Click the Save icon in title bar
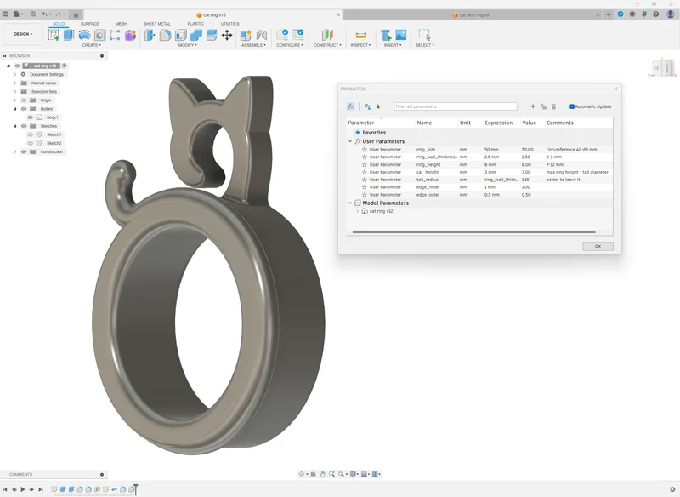The image size is (680, 497). click(x=32, y=14)
